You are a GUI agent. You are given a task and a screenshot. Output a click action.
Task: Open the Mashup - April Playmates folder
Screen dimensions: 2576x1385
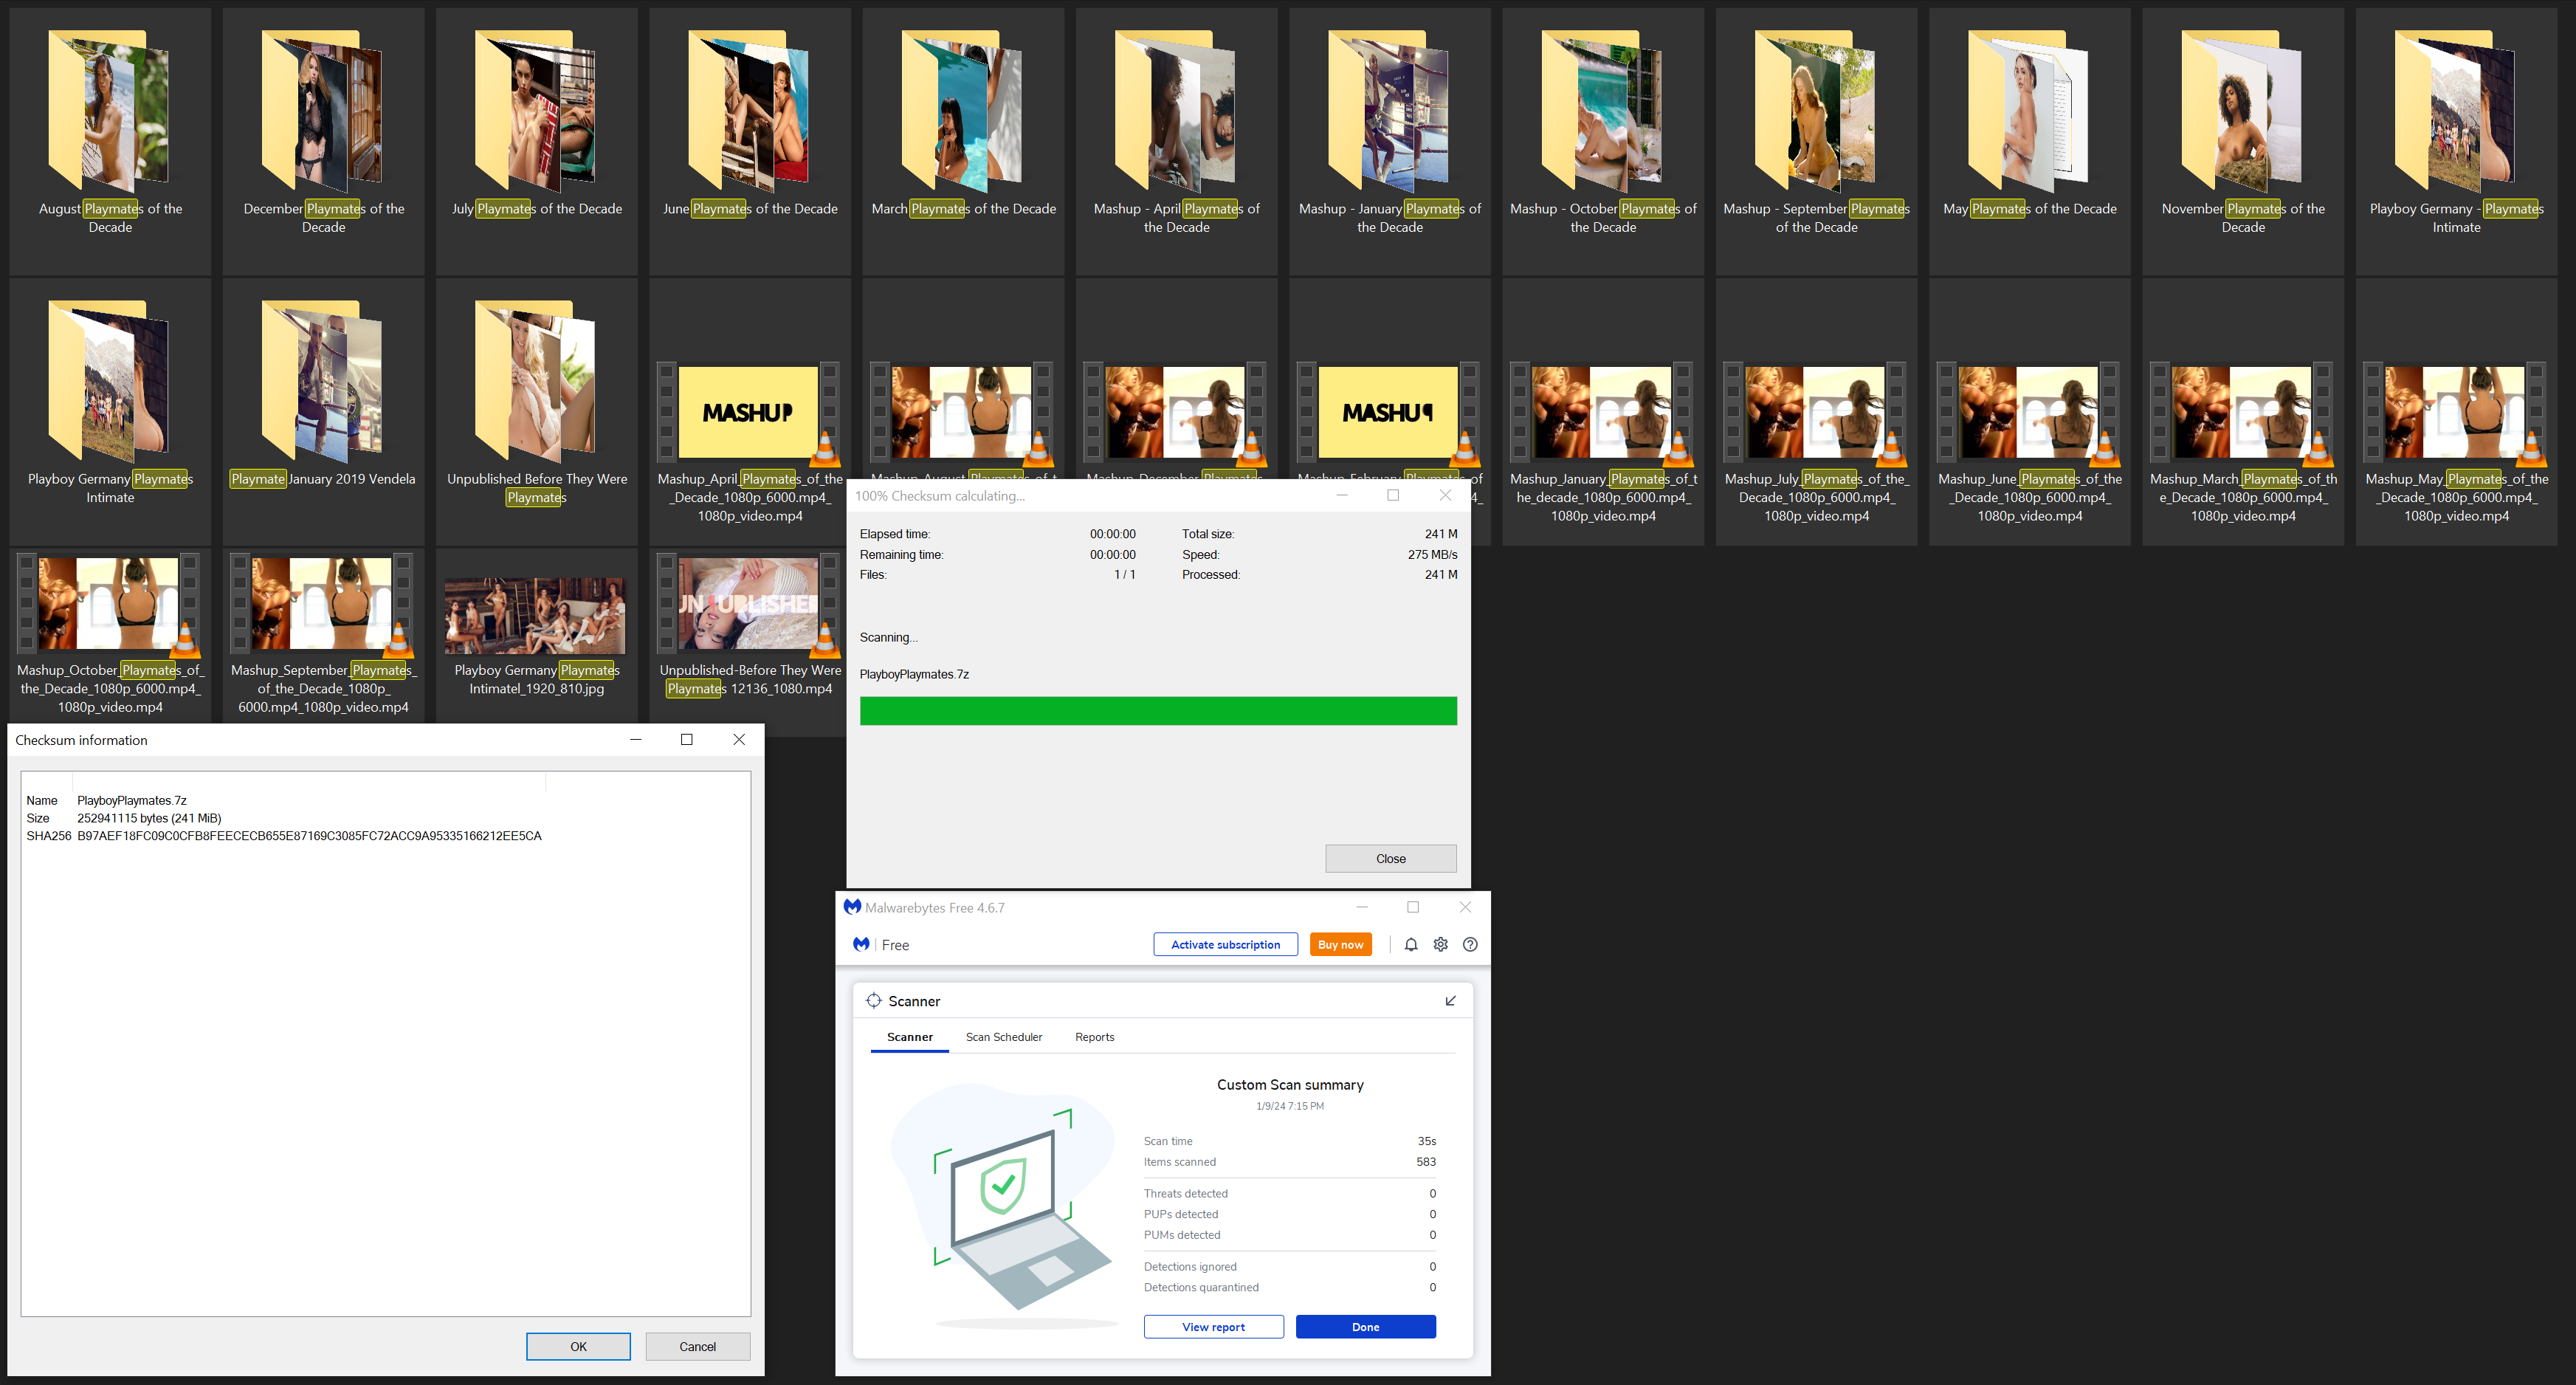tap(1177, 140)
